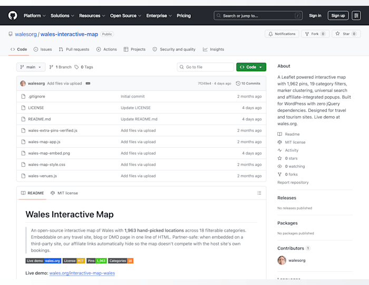Open the Releases heading link
369x285 pixels.
point(287,198)
